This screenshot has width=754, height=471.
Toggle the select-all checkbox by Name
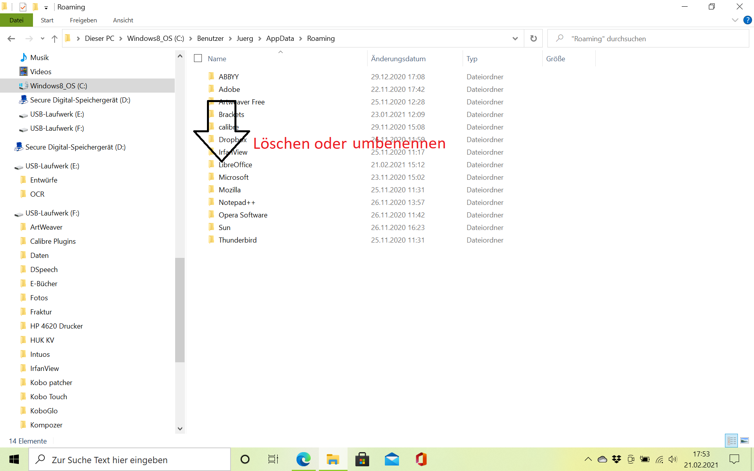click(x=198, y=58)
